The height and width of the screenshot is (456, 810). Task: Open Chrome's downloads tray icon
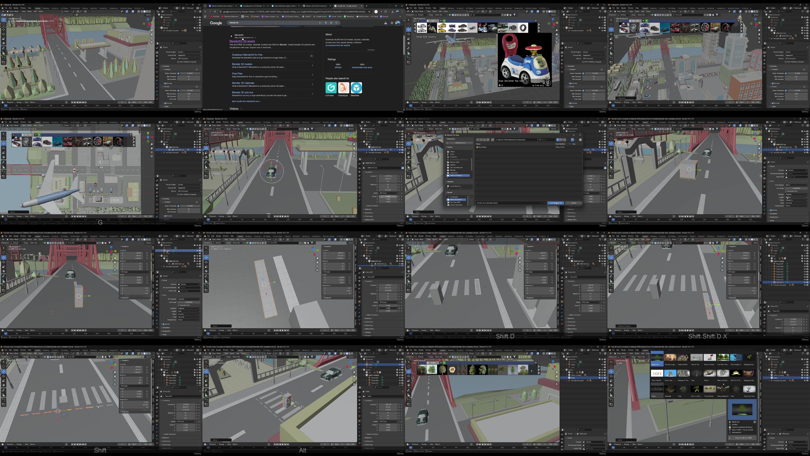(x=393, y=12)
